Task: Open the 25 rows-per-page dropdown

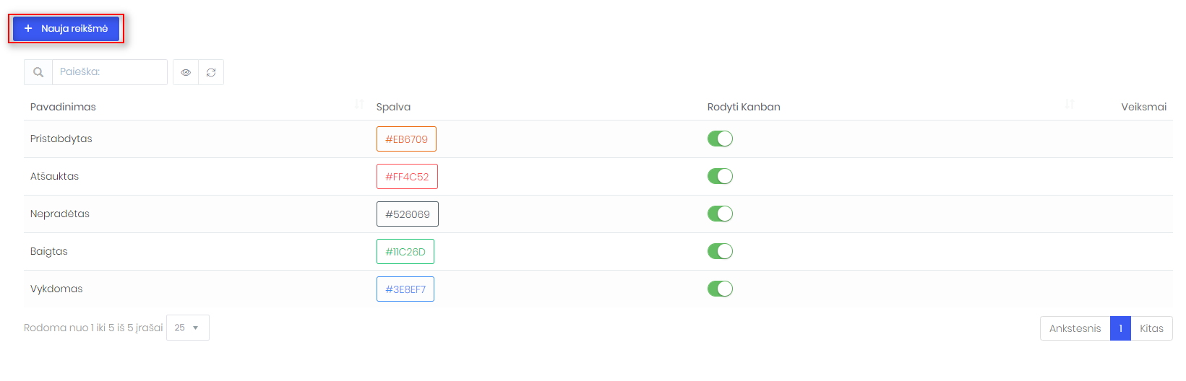Action: coord(188,328)
